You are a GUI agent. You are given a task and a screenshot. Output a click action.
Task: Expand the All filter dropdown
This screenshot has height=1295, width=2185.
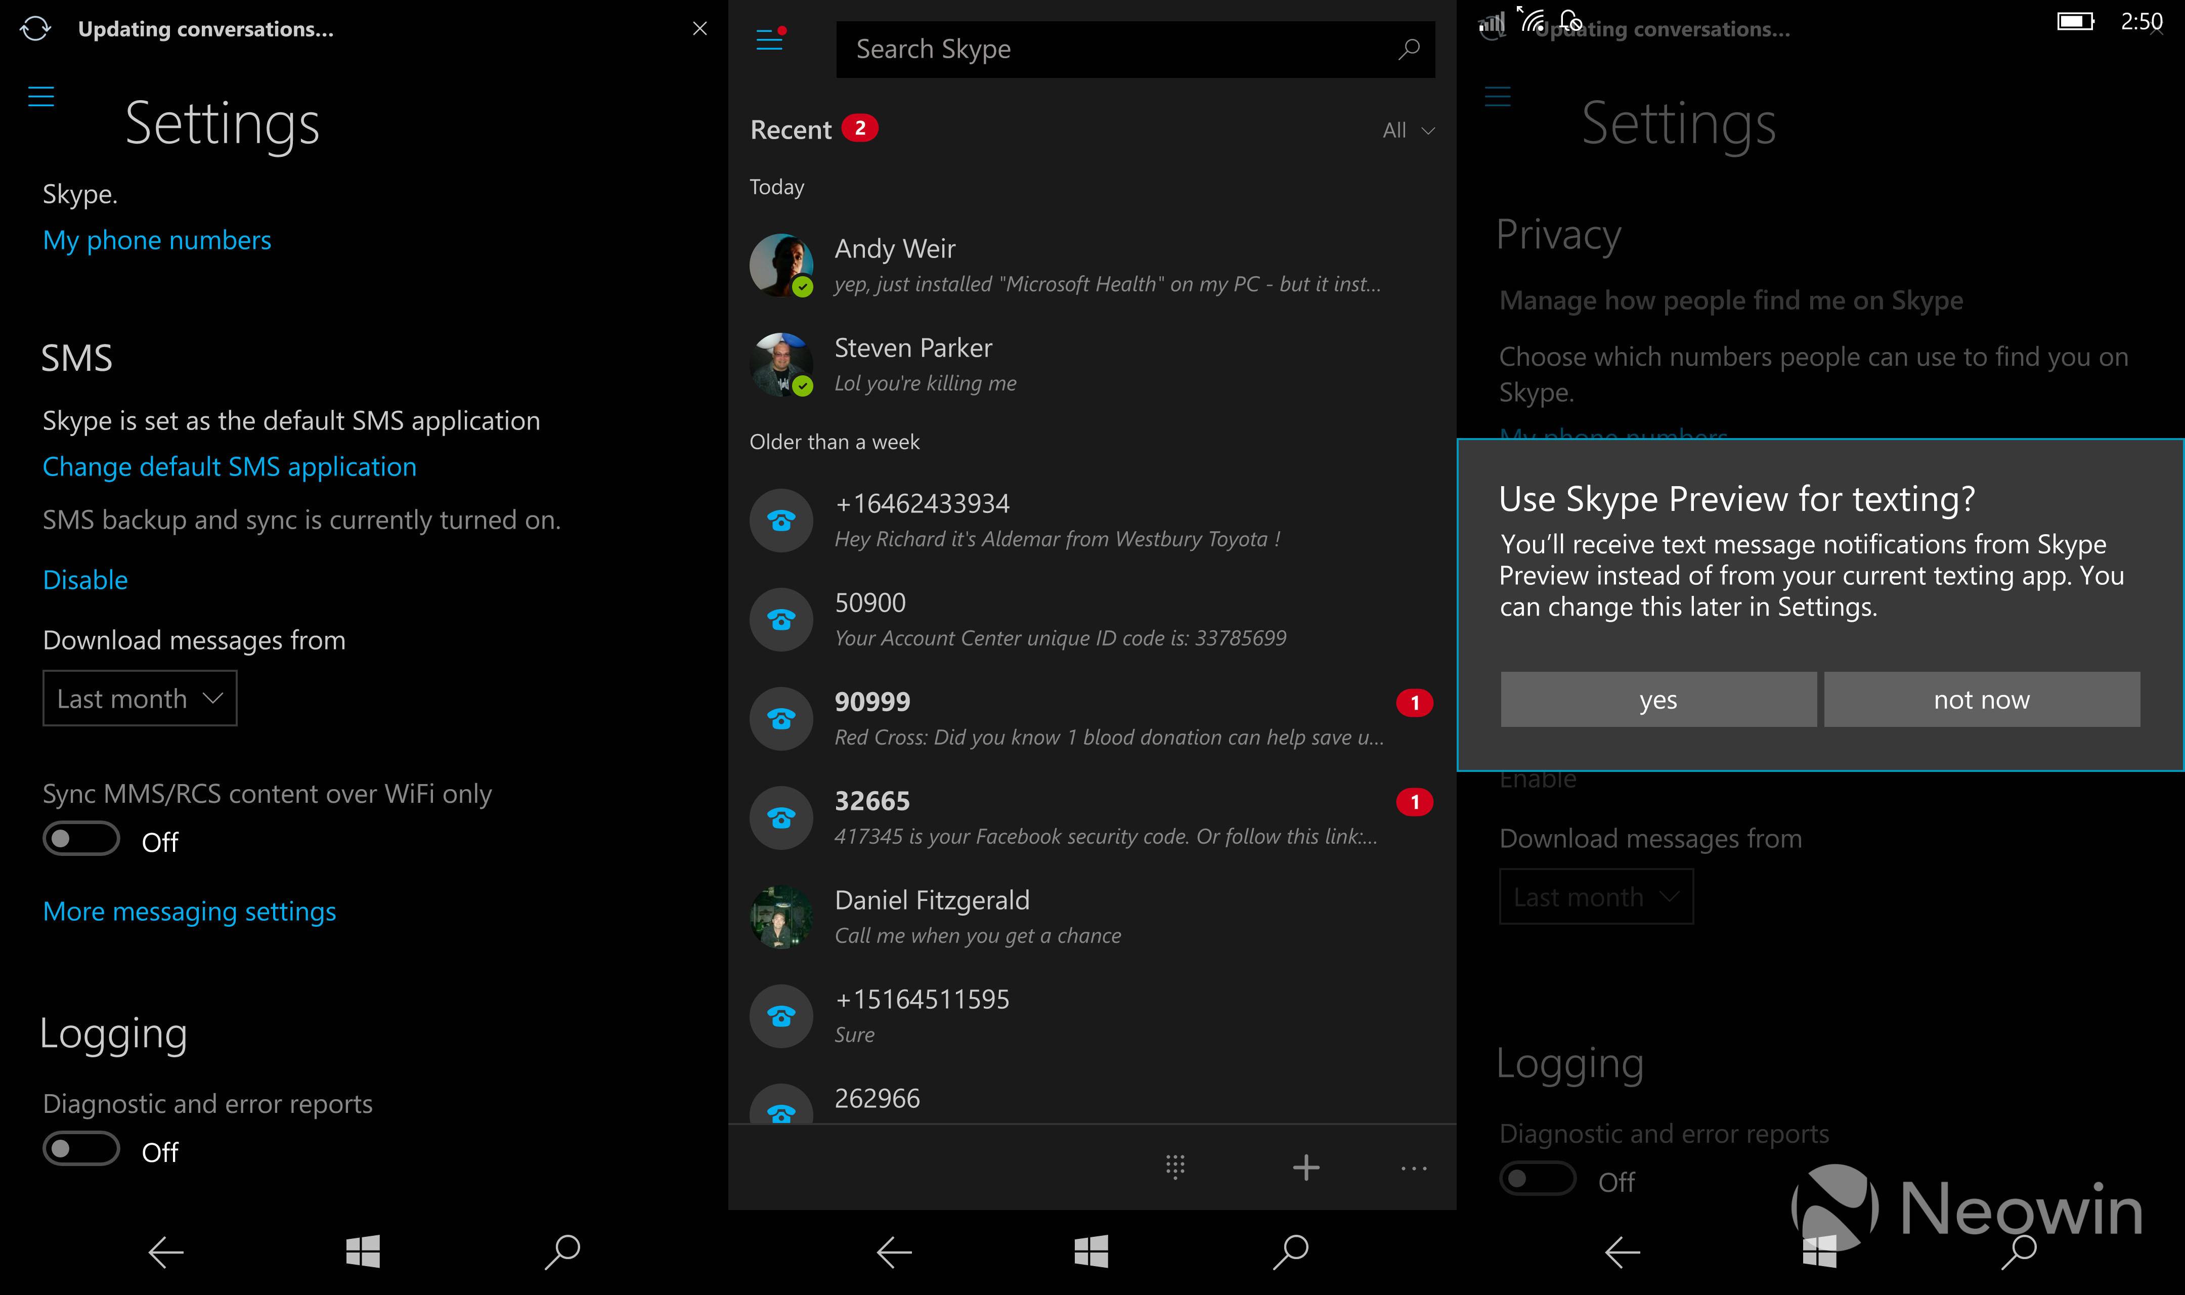coord(1408,131)
